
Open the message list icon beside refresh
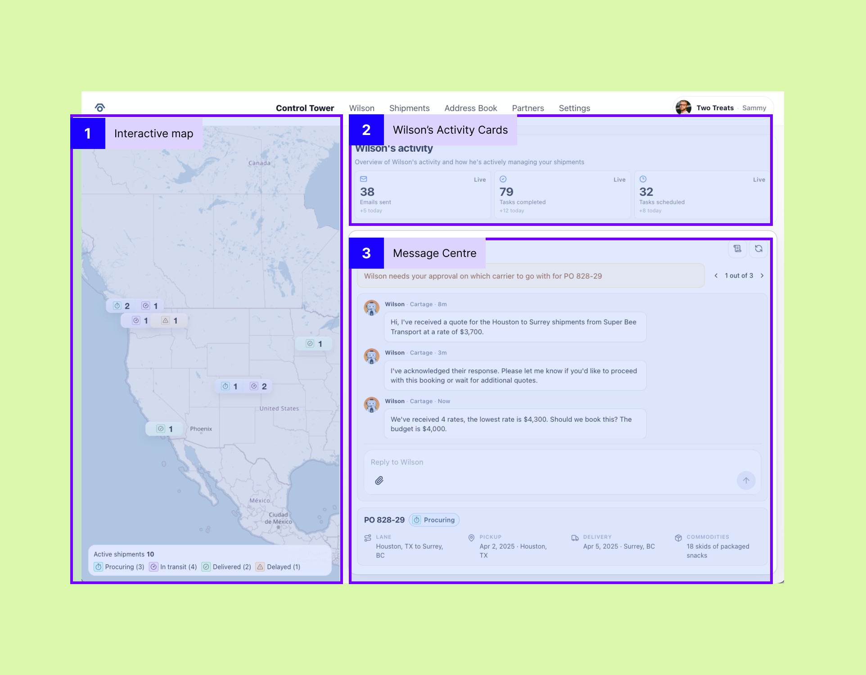click(737, 249)
